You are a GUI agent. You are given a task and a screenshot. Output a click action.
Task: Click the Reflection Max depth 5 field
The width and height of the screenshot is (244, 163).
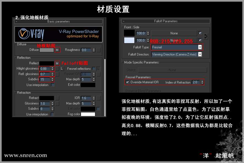point(86,79)
